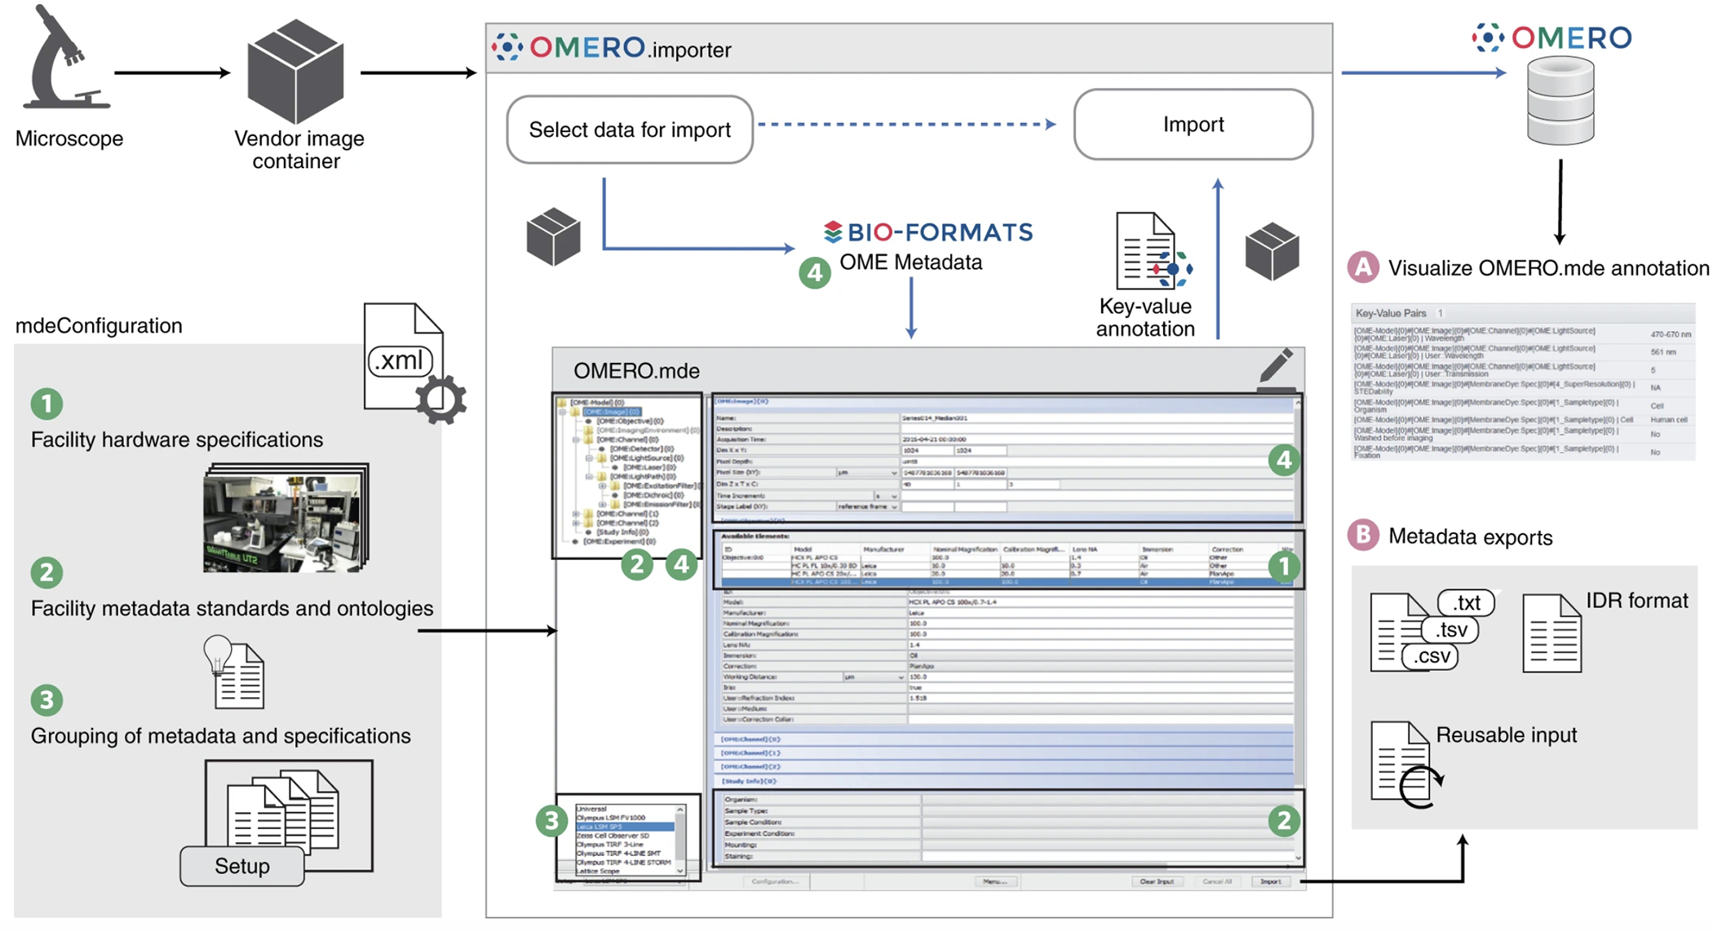Image resolution: width=1713 pixels, height=931 pixels.
Task: Select the OME:Dichroic (0) tree node
Action: coord(653,495)
